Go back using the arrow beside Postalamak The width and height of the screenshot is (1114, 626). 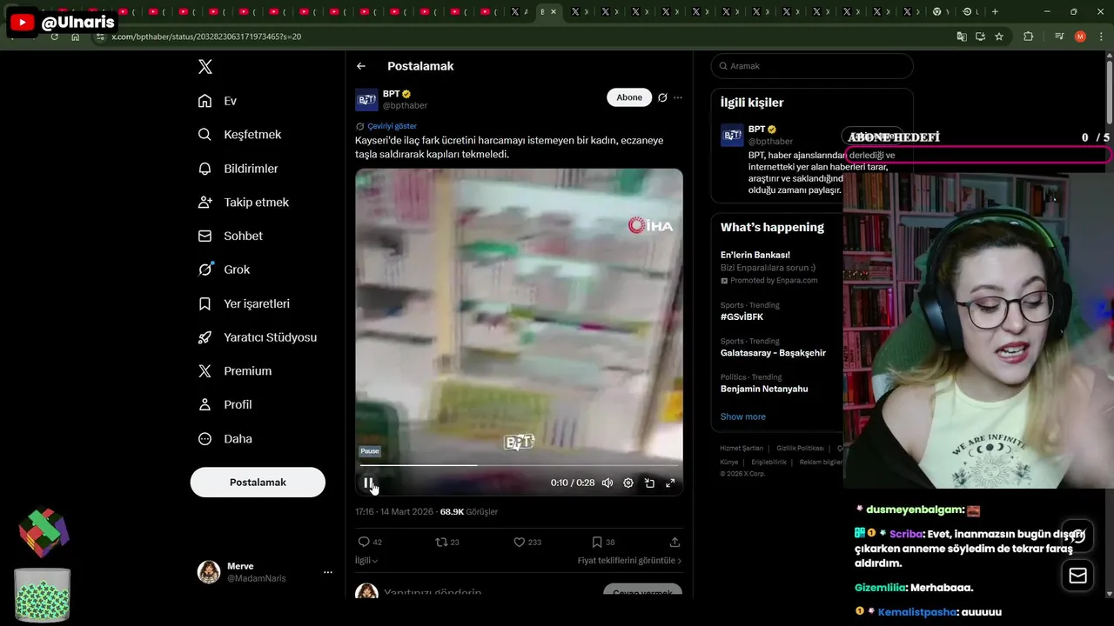tap(361, 66)
